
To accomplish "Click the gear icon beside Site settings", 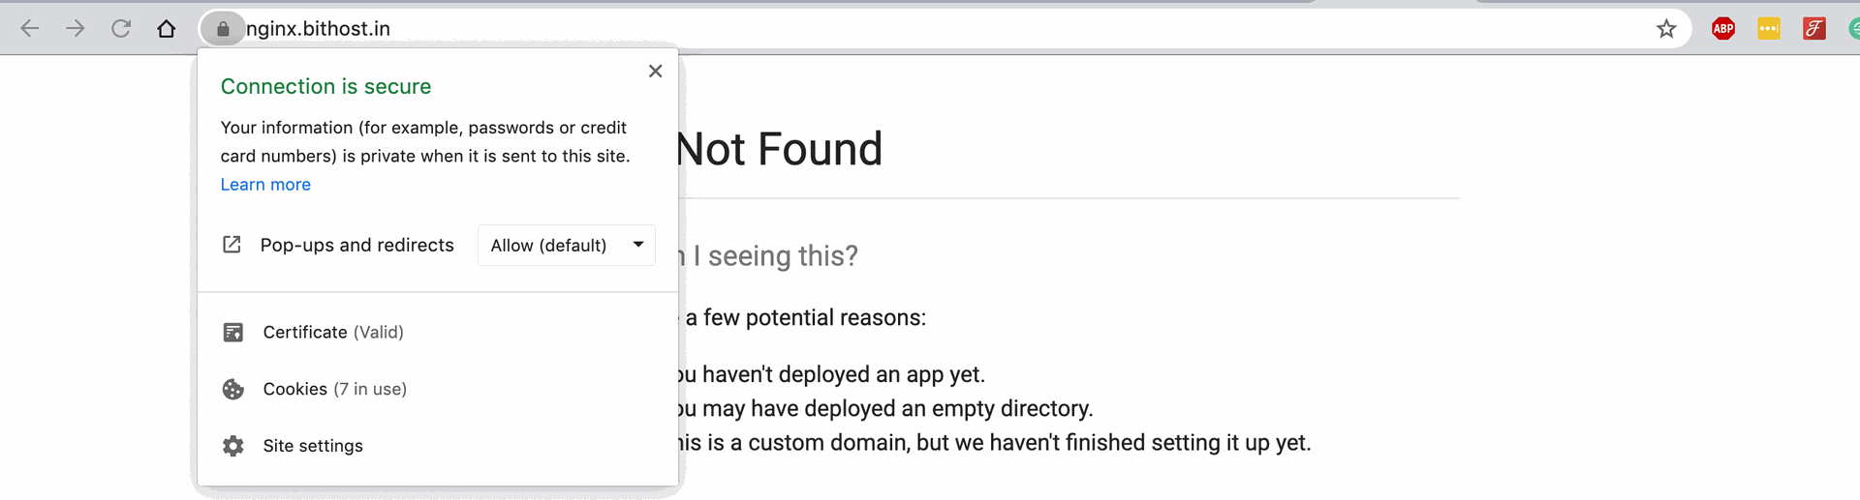I will (233, 446).
